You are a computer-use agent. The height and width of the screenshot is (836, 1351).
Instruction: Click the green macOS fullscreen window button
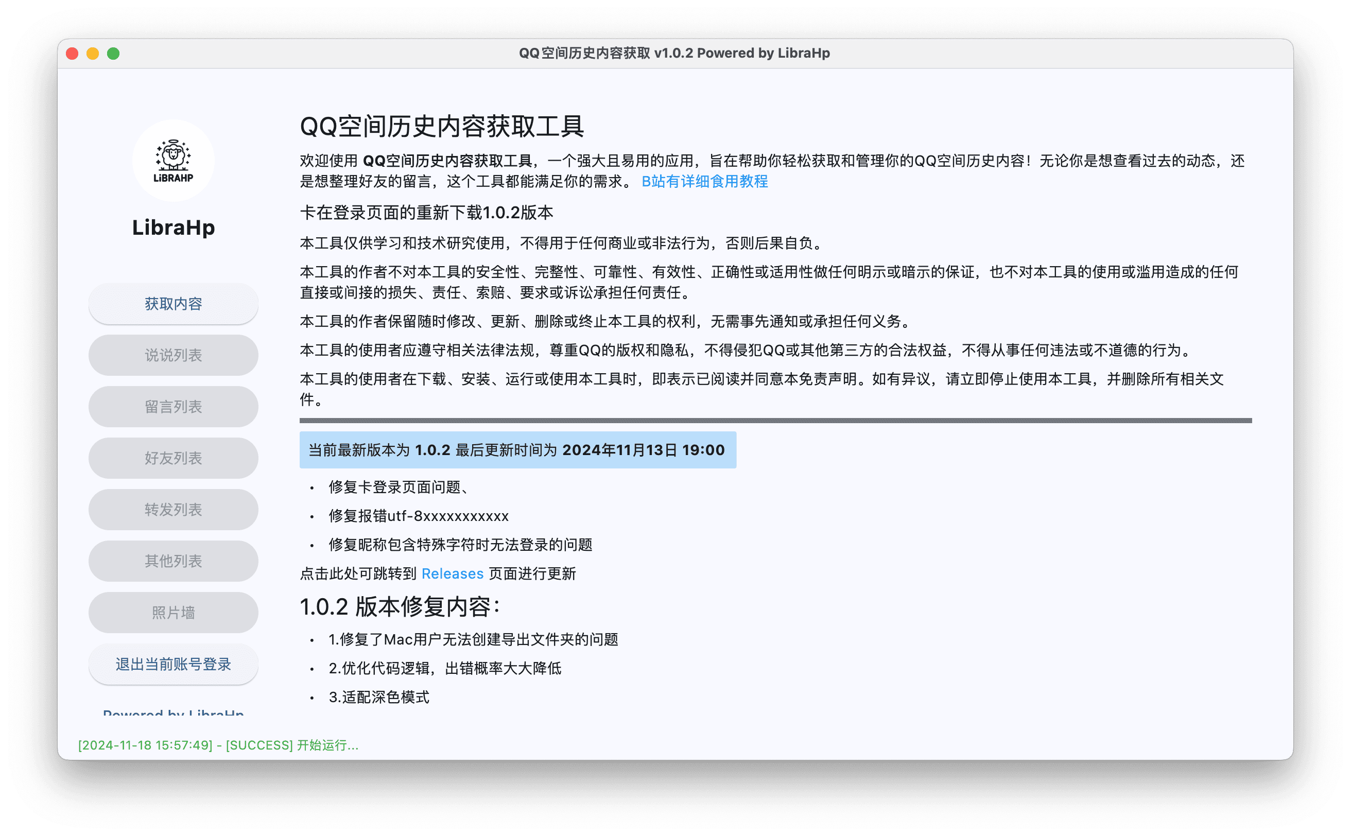click(x=113, y=54)
